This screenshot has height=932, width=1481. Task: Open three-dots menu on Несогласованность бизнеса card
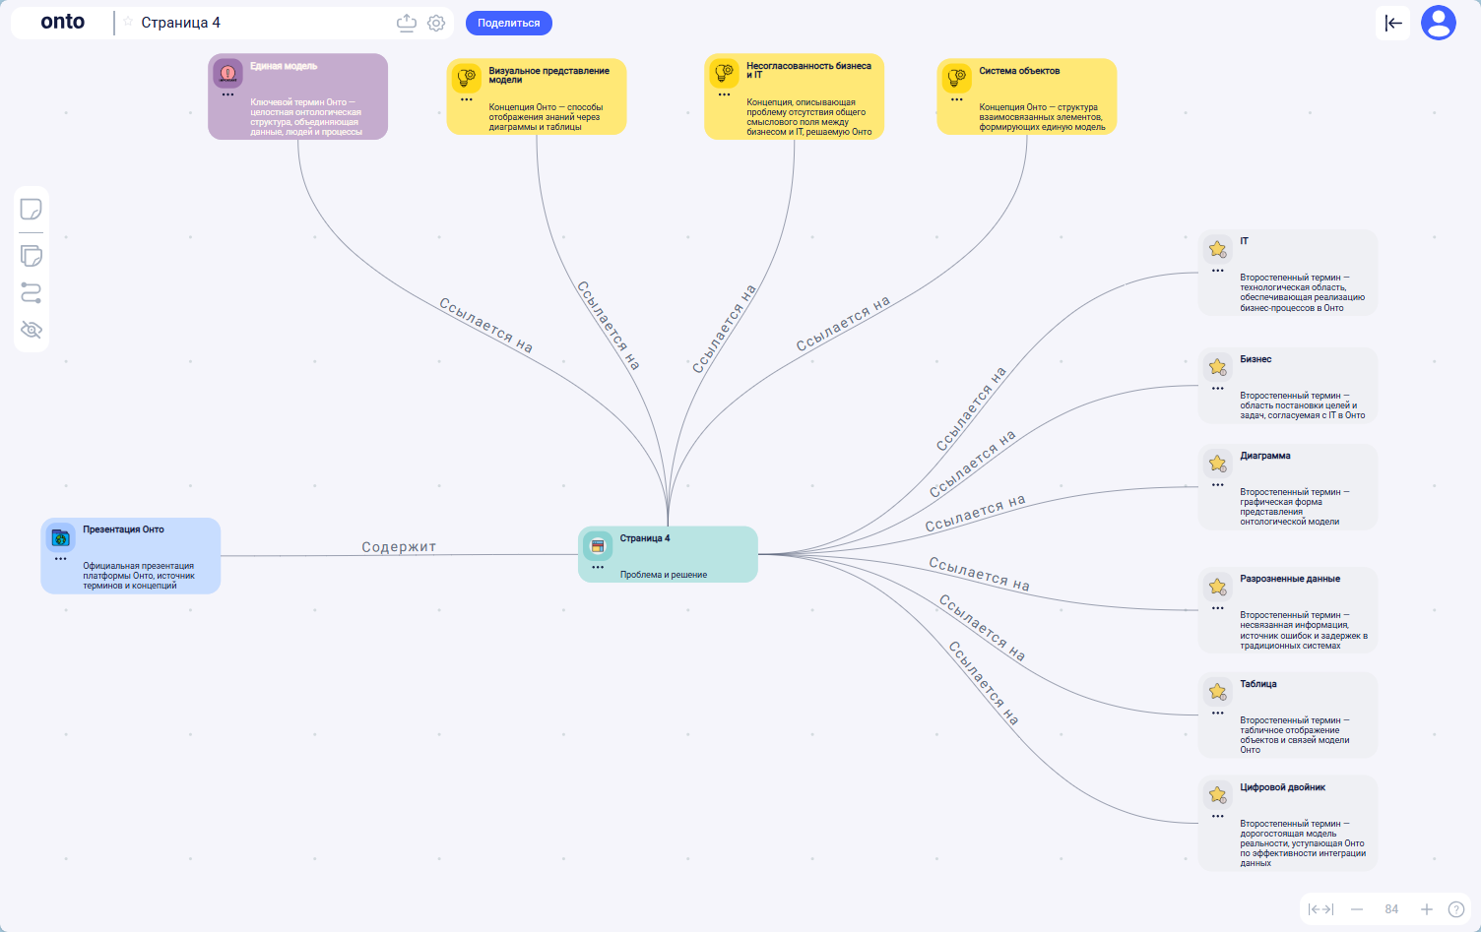tap(724, 95)
